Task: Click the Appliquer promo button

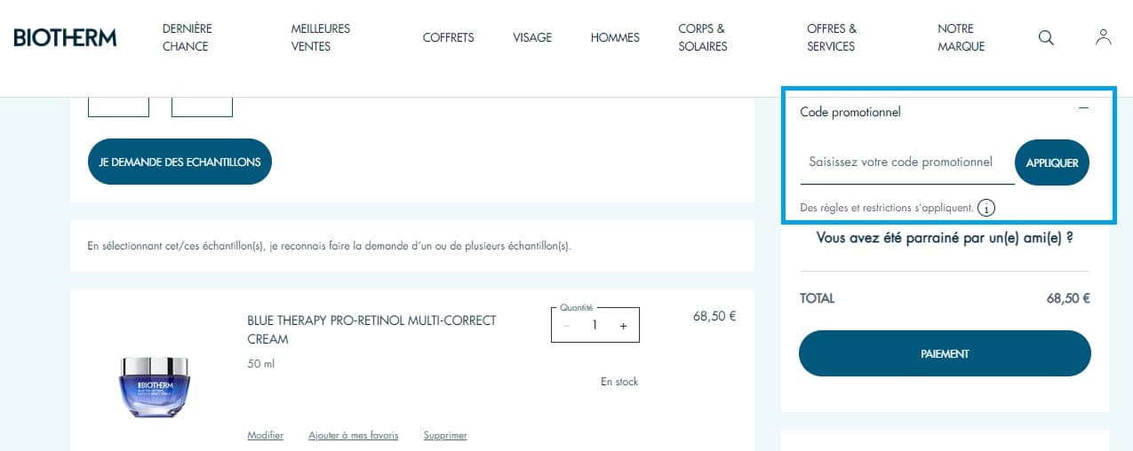Action: click(x=1052, y=162)
